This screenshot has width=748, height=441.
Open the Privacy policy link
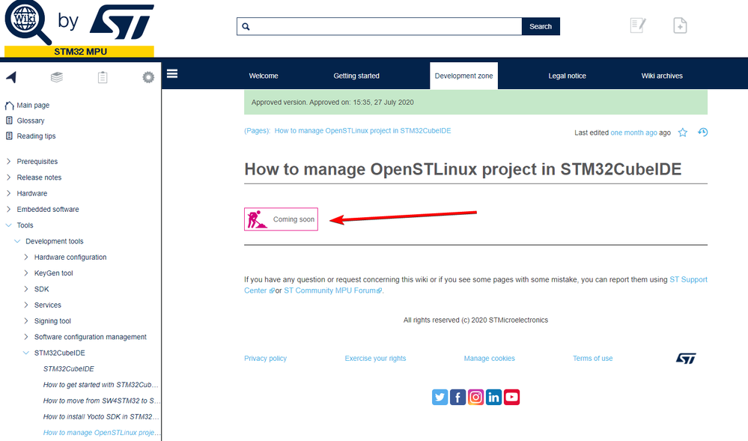tap(265, 359)
